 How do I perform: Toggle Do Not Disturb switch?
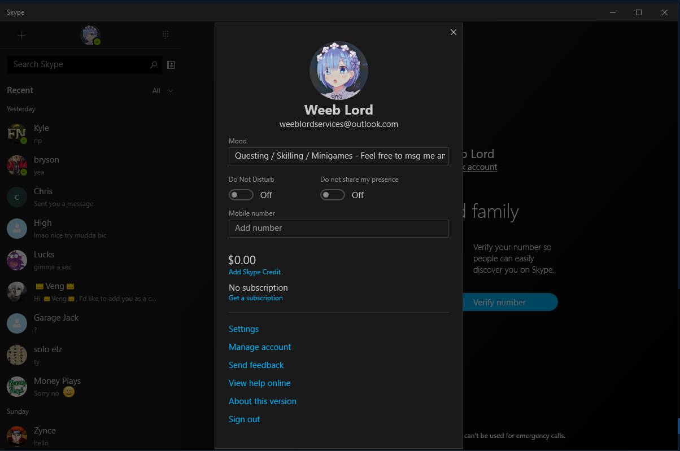241,195
